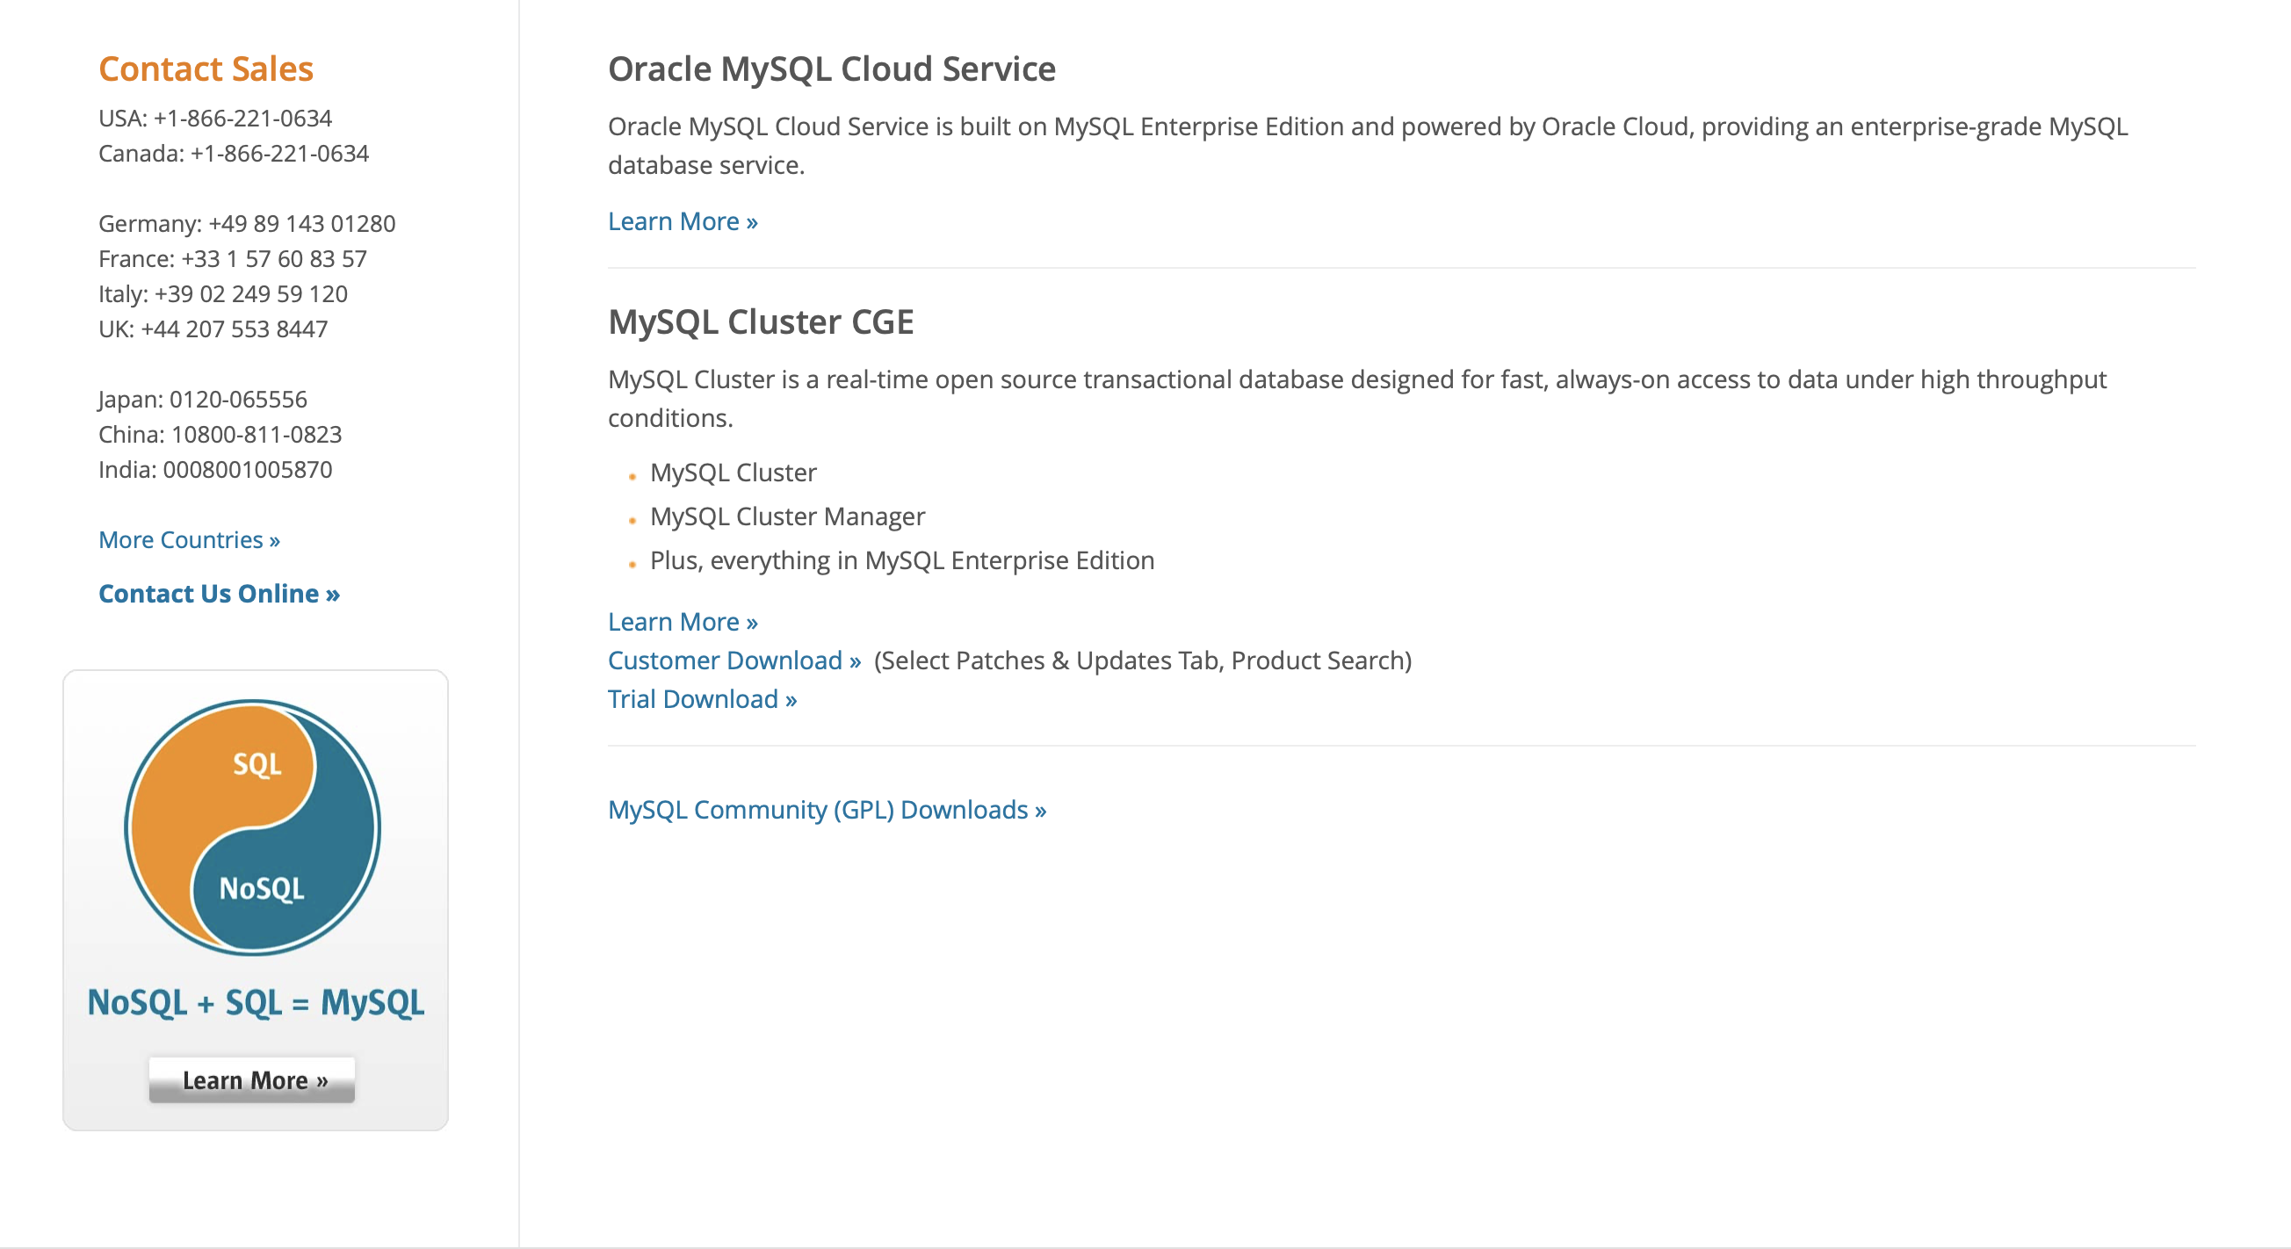2291x1249 pixels.
Task: Click the MySQL Cluster CGE heading
Action: pos(761,321)
